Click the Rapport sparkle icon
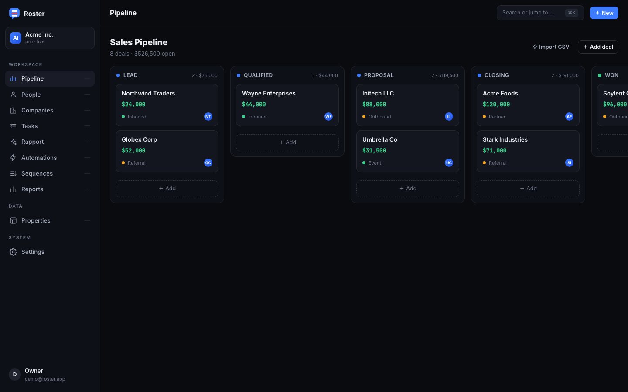Image resolution: width=628 pixels, height=392 pixels. [13, 142]
